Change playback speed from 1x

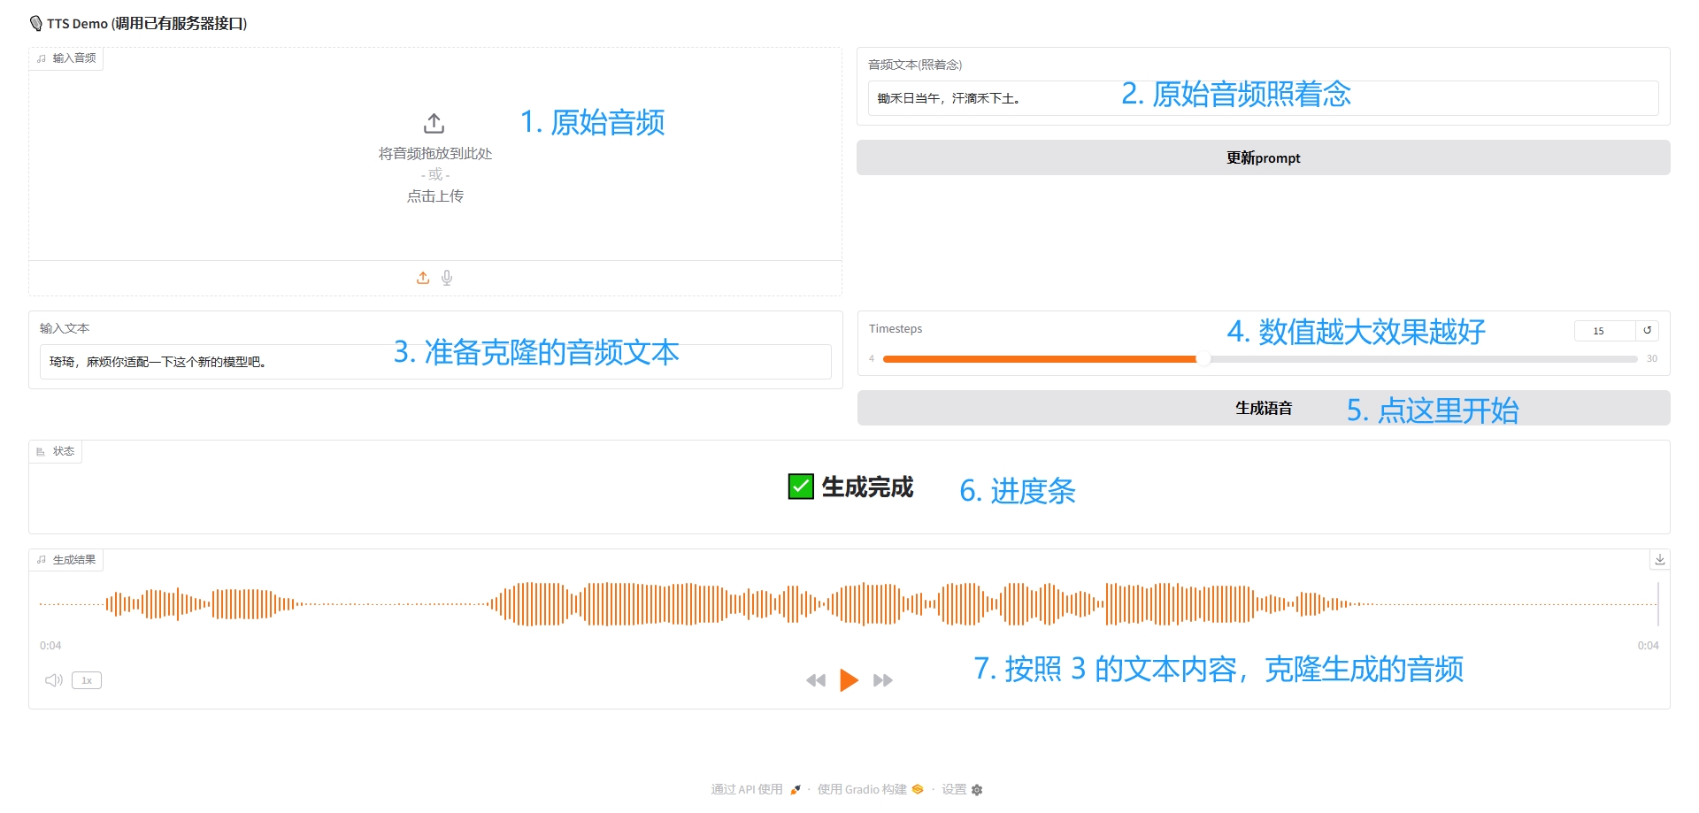click(x=87, y=680)
